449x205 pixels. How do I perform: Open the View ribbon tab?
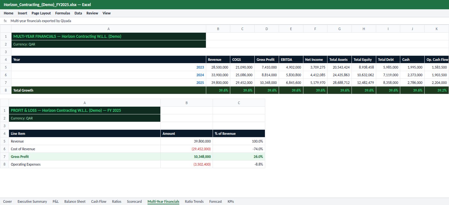point(106,13)
